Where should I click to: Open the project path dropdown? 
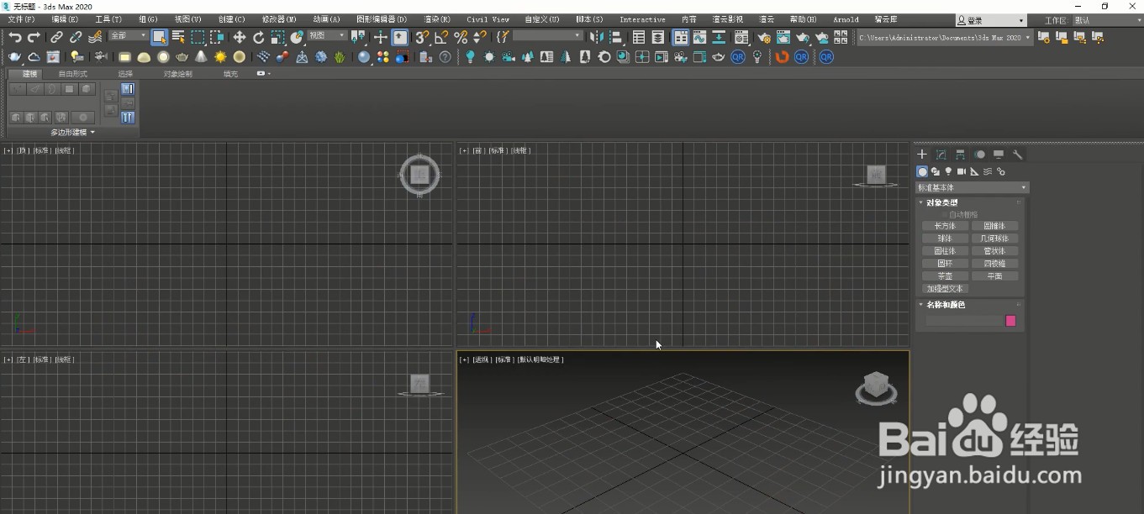click(x=945, y=37)
